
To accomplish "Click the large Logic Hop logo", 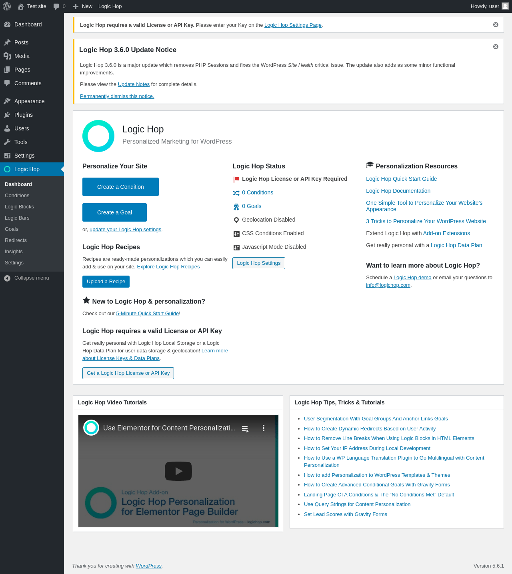I will pyautogui.click(x=98, y=136).
